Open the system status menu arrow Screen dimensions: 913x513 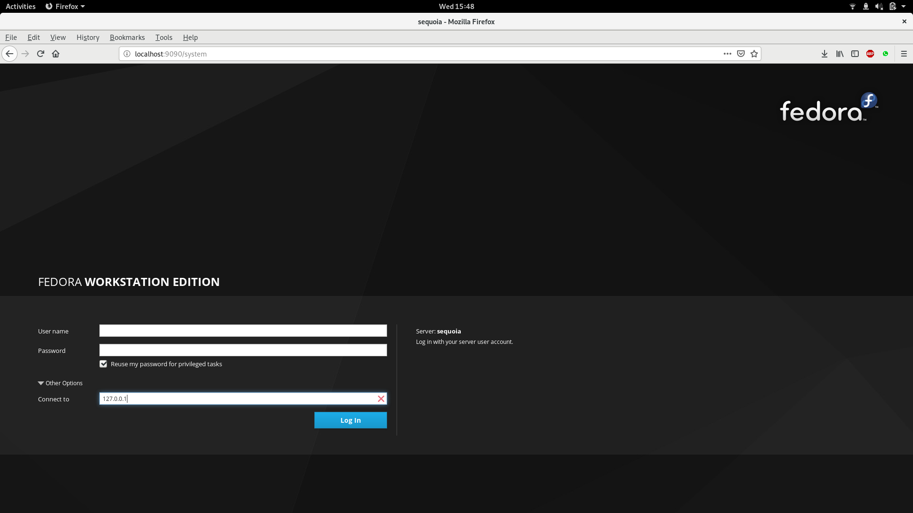click(x=903, y=6)
